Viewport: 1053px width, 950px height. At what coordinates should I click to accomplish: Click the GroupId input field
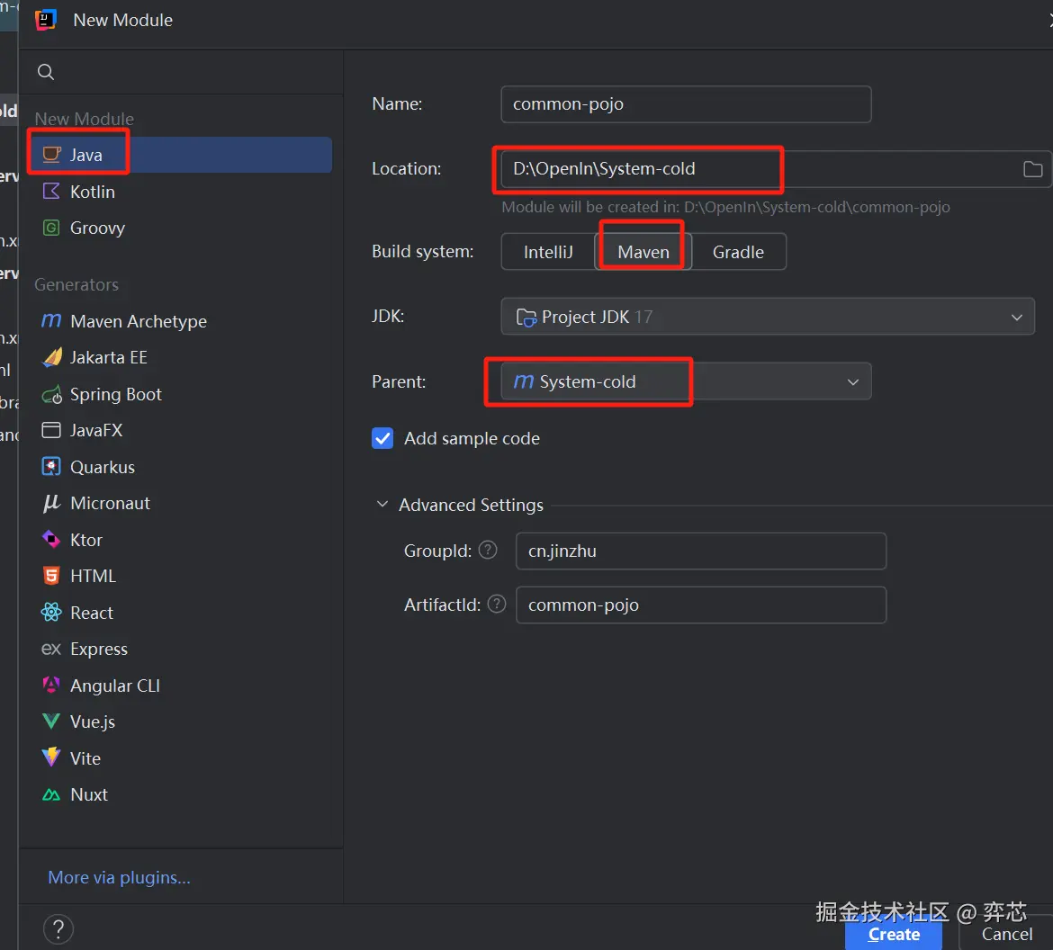(x=700, y=551)
